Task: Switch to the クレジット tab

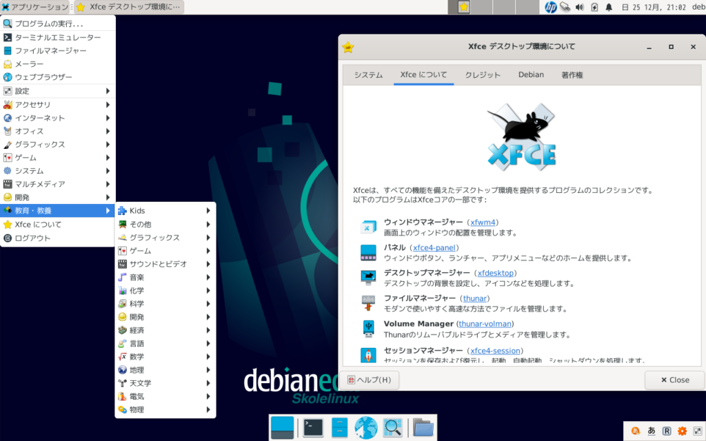Action: tap(481, 74)
